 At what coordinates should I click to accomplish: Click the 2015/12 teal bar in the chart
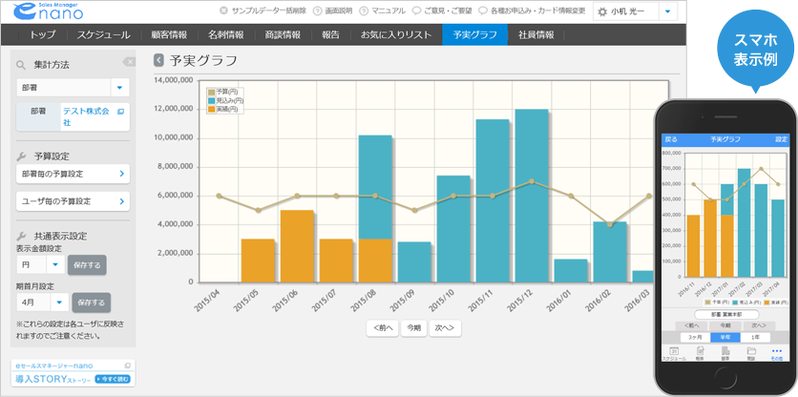coord(532,196)
